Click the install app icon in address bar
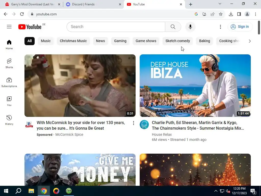261x196 pixels. pyautogui.click(x=204, y=14)
